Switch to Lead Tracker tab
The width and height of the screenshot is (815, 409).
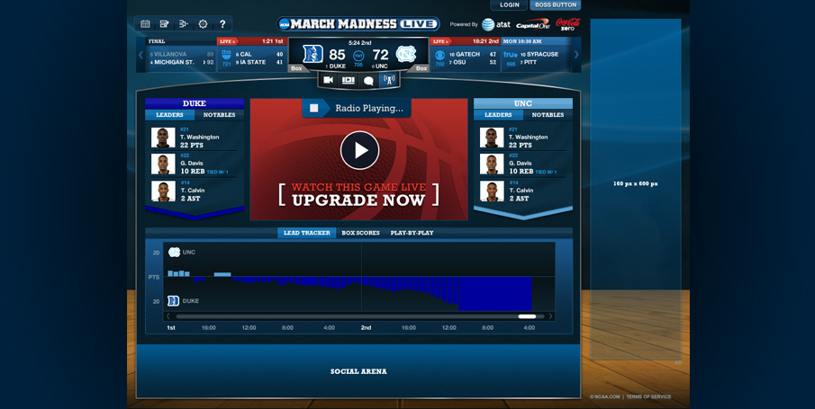point(307,233)
